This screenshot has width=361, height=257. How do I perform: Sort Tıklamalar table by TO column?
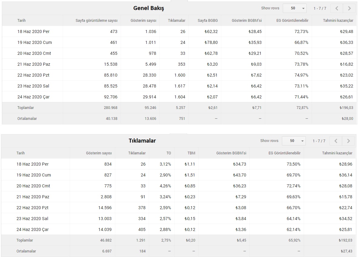click(x=169, y=153)
